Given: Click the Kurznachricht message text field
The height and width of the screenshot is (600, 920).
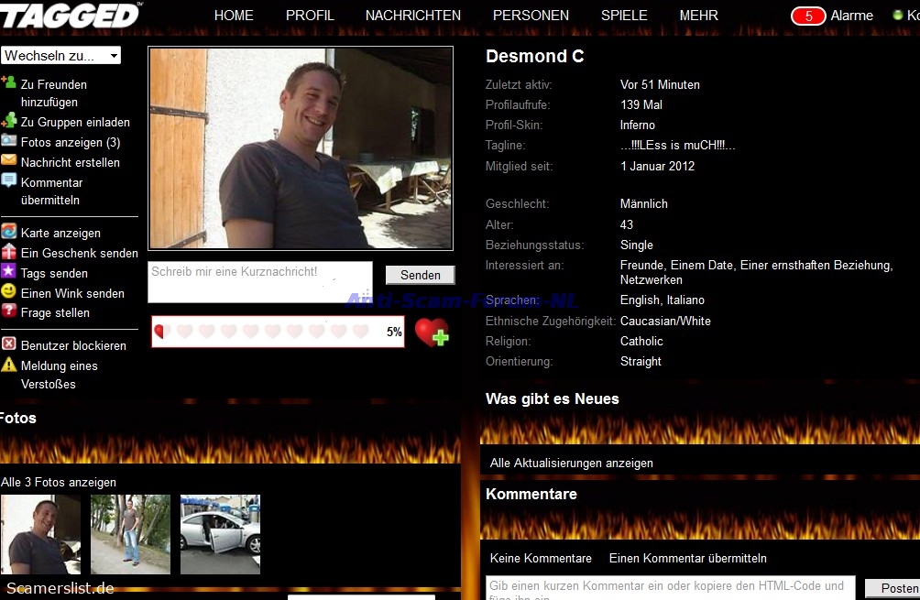Looking at the screenshot, I should pos(260,282).
